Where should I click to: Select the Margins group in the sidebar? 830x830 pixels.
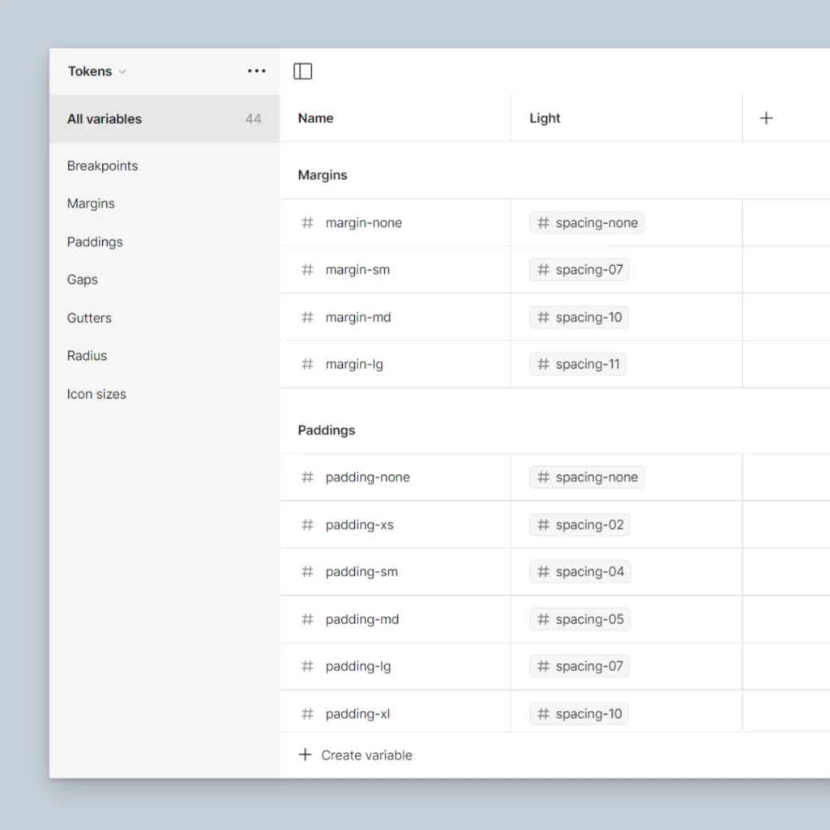pyautogui.click(x=90, y=203)
